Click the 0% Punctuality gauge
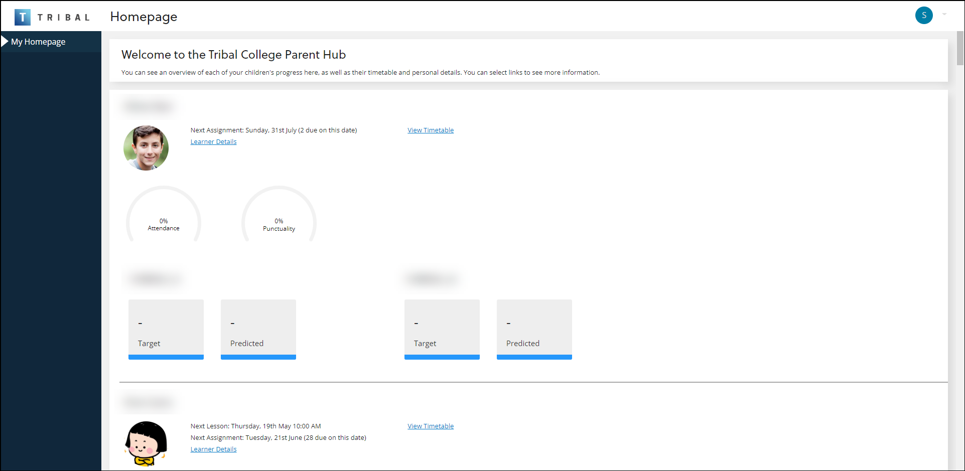The width and height of the screenshot is (965, 471). tap(279, 216)
